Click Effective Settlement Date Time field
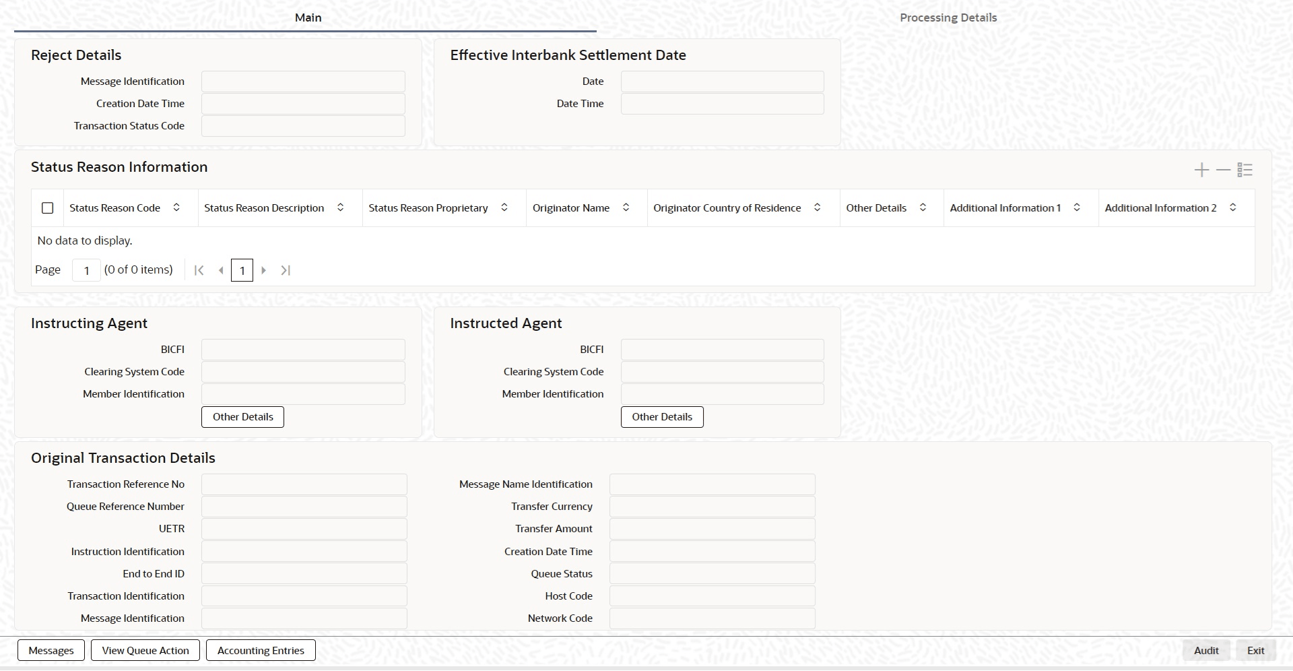The width and height of the screenshot is (1293, 671). click(723, 104)
